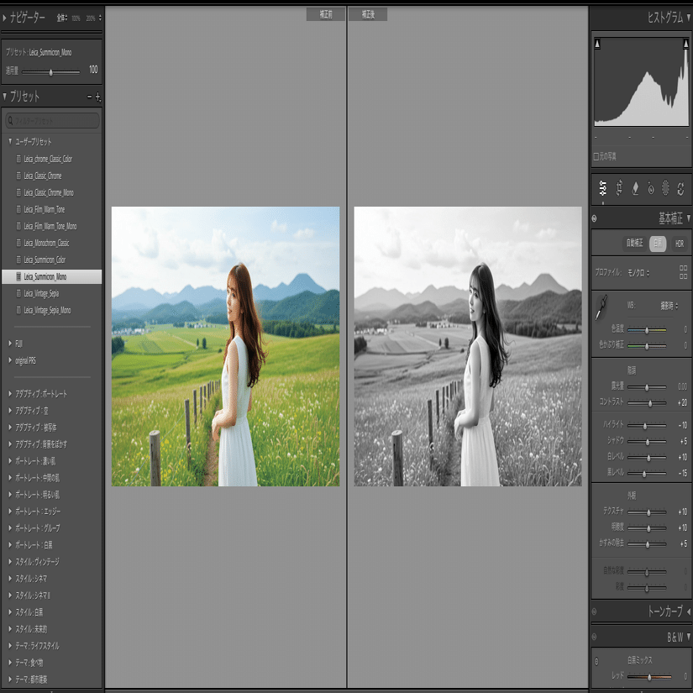Screen dimensions: 693x693
Task: Click the contrast (コントラスト) slider
Action: point(647,402)
